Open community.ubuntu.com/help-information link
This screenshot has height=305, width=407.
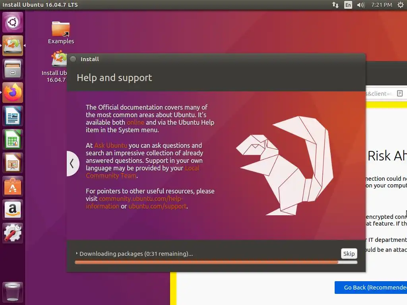pos(134,202)
